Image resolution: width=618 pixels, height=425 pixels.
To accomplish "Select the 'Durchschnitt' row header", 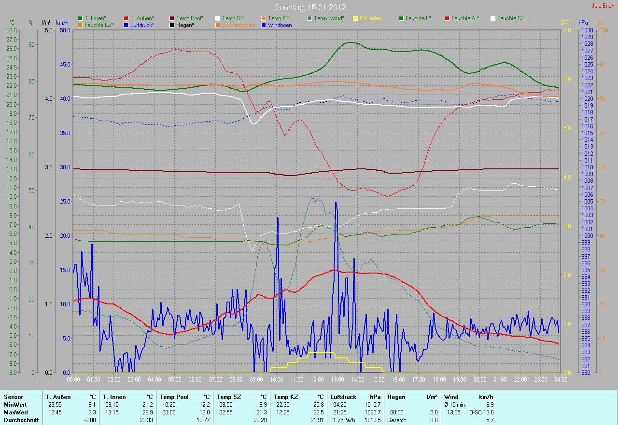I will [20, 420].
